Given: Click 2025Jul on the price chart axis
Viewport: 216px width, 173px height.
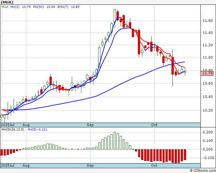Looking at the screenshot, I should [8, 125].
